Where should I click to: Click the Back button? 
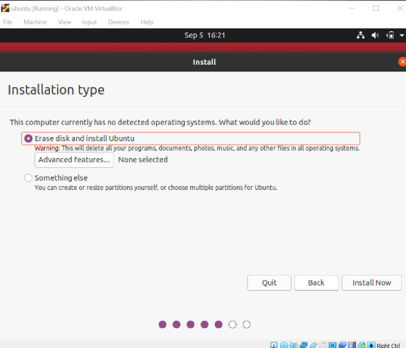point(316,282)
